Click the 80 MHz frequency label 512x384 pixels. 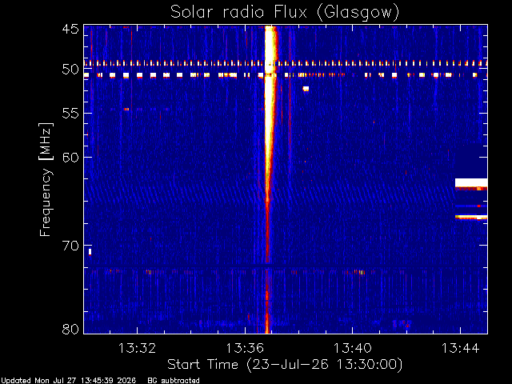coord(70,329)
